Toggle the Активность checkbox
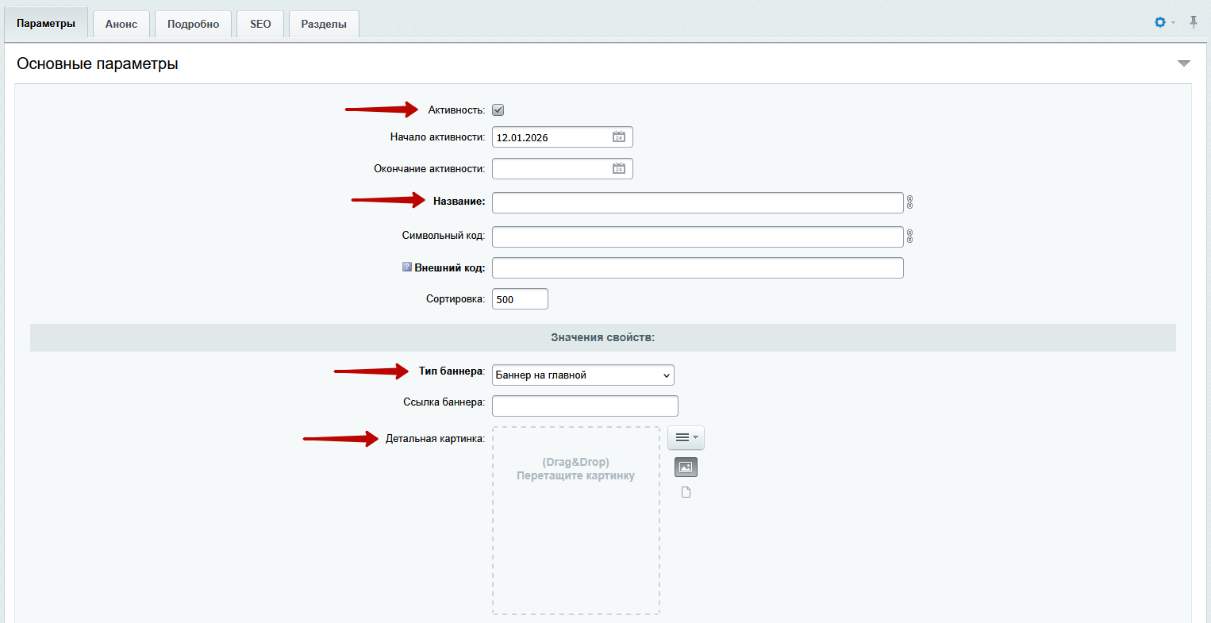The width and height of the screenshot is (1211, 623). coord(498,110)
